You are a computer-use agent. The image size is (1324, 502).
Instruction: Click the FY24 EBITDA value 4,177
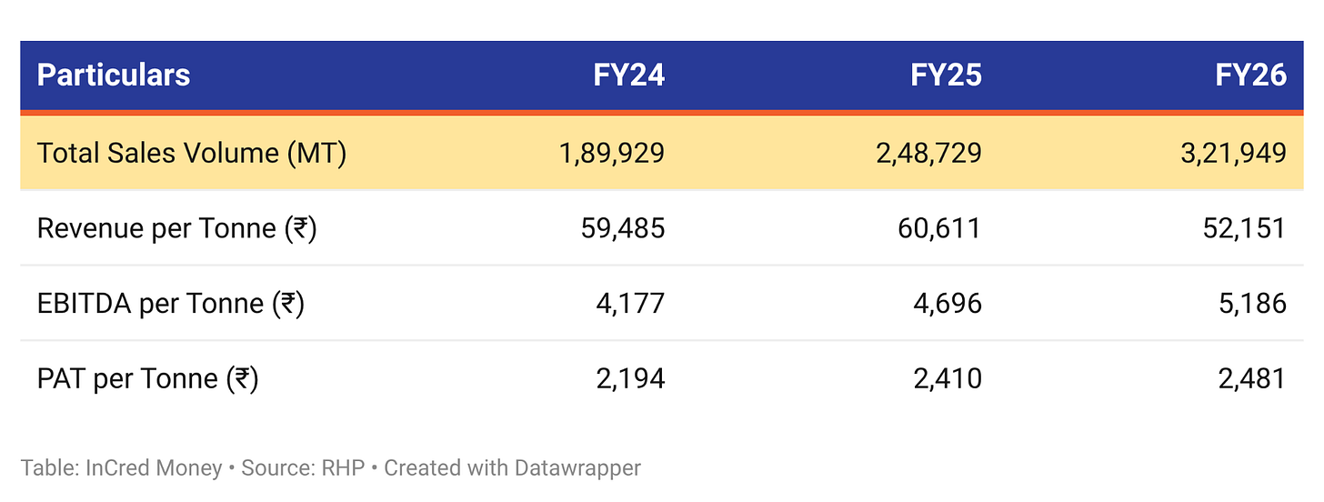coord(630,303)
